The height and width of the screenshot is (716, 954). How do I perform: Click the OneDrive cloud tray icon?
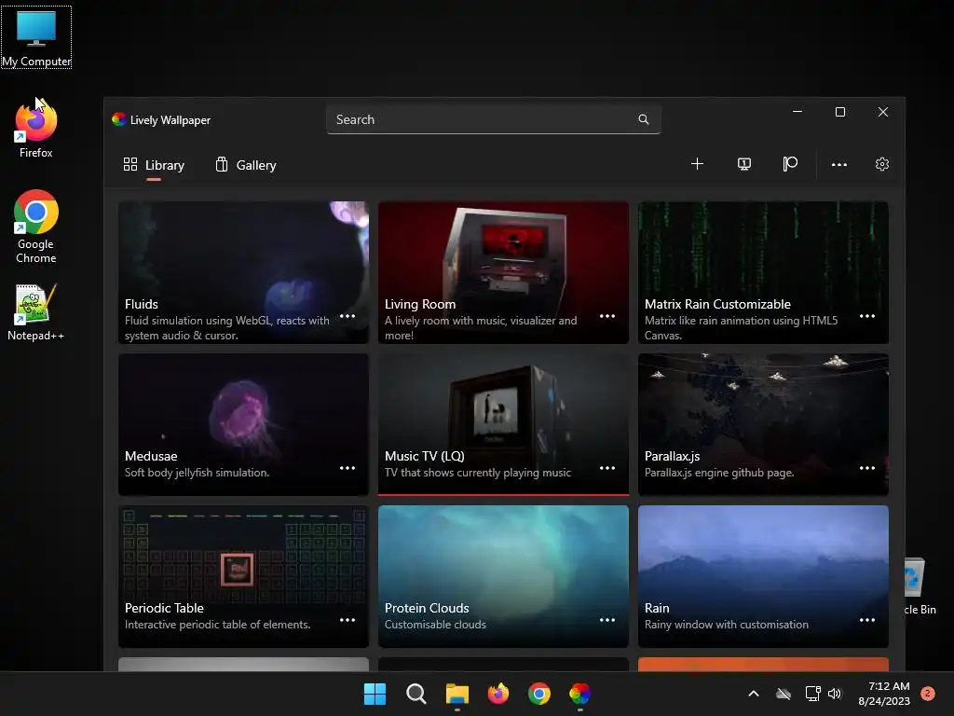pyautogui.click(x=784, y=694)
